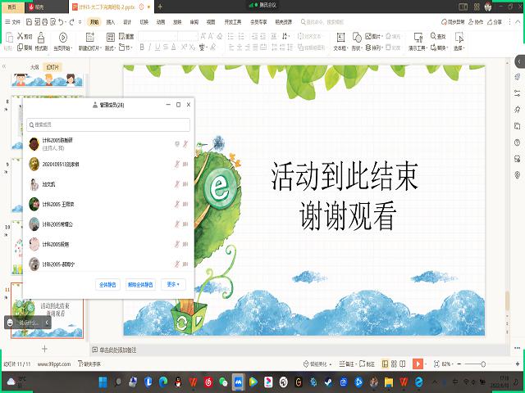Image resolution: width=525 pixels, height=393 pixels.
Task: Toggle microphone for member 2020109513
Action: [x=177, y=164]
